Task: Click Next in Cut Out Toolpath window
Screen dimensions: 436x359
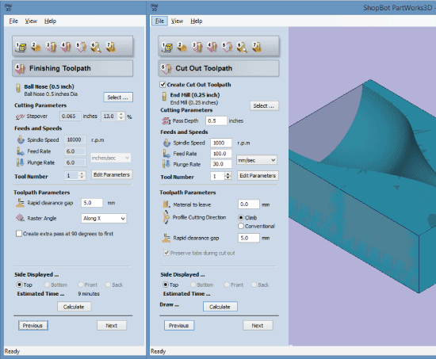Action: click(x=258, y=326)
